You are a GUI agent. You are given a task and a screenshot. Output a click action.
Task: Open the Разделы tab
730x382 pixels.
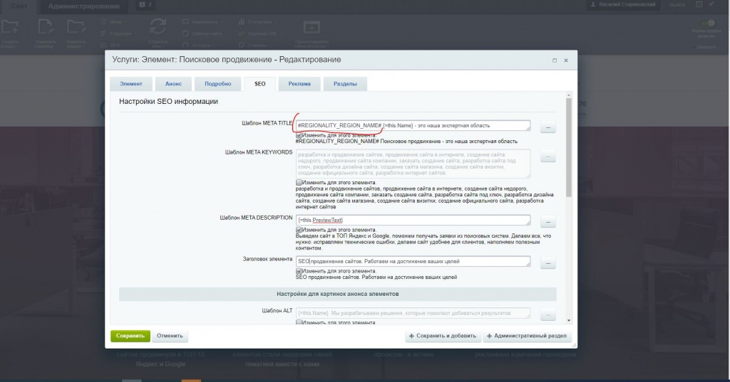click(345, 84)
